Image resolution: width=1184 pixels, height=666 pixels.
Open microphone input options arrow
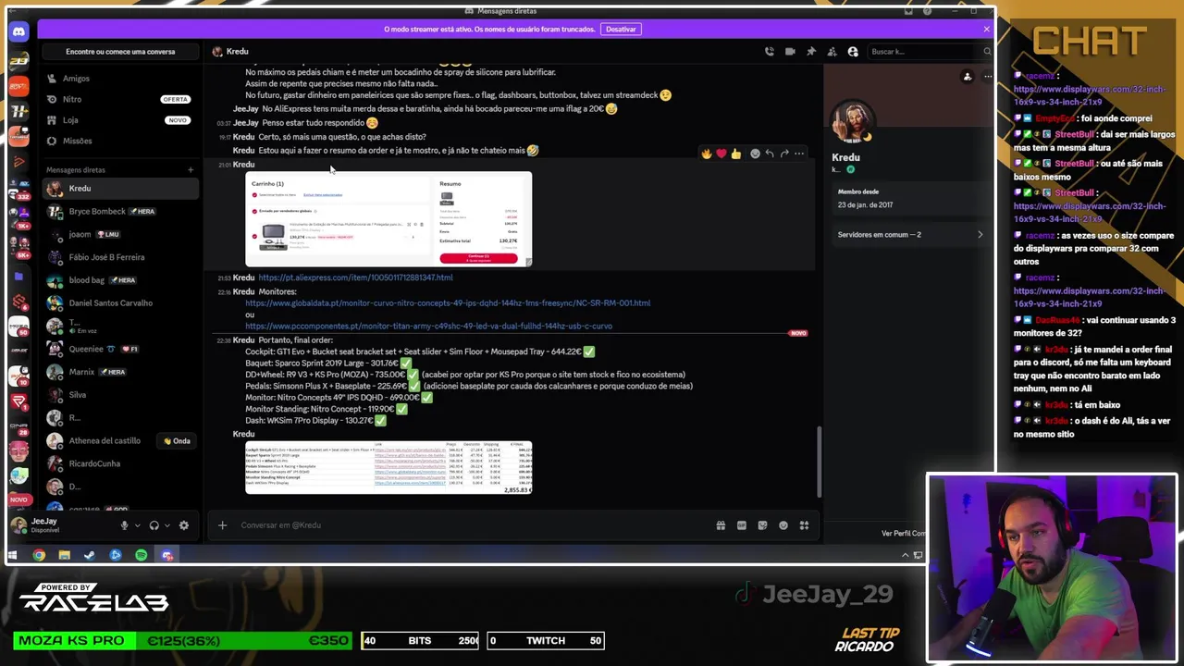tap(137, 525)
